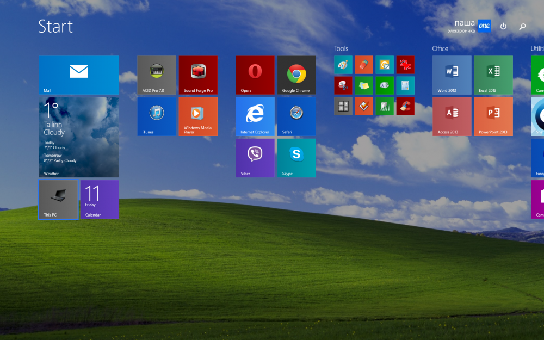Image resolution: width=544 pixels, height=340 pixels.
Task: Open the partially visible Shazam tile
Action: [537, 116]
